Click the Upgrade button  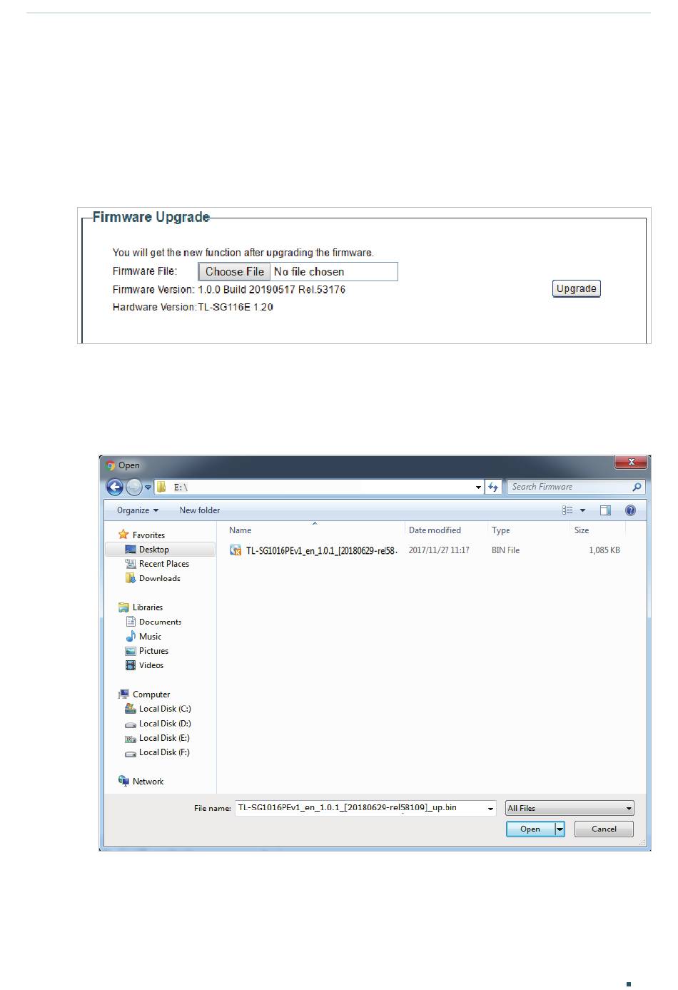[577, 288]
